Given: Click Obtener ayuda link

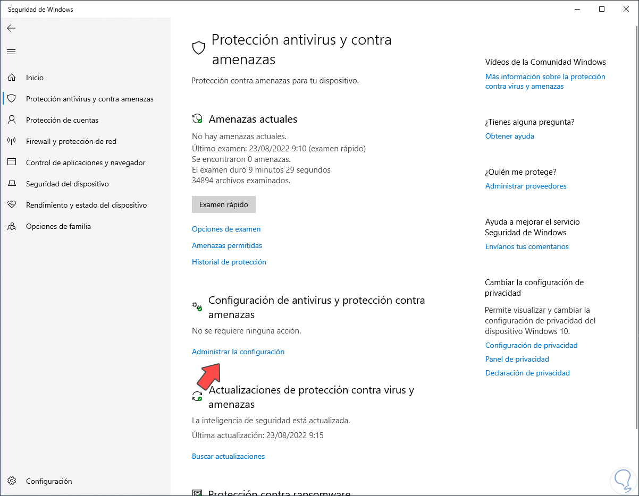Looking at the screenshot, I should [509, 136].
